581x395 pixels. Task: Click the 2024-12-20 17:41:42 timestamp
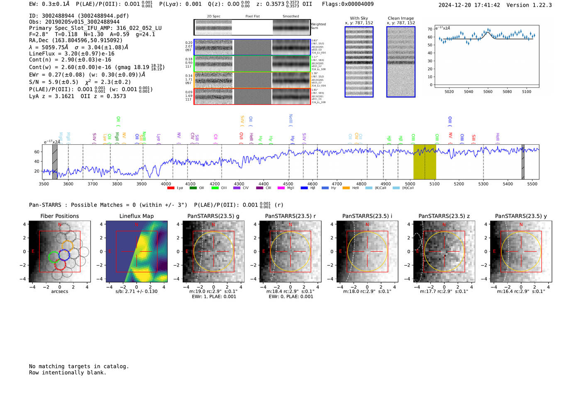tap(469, 5)
